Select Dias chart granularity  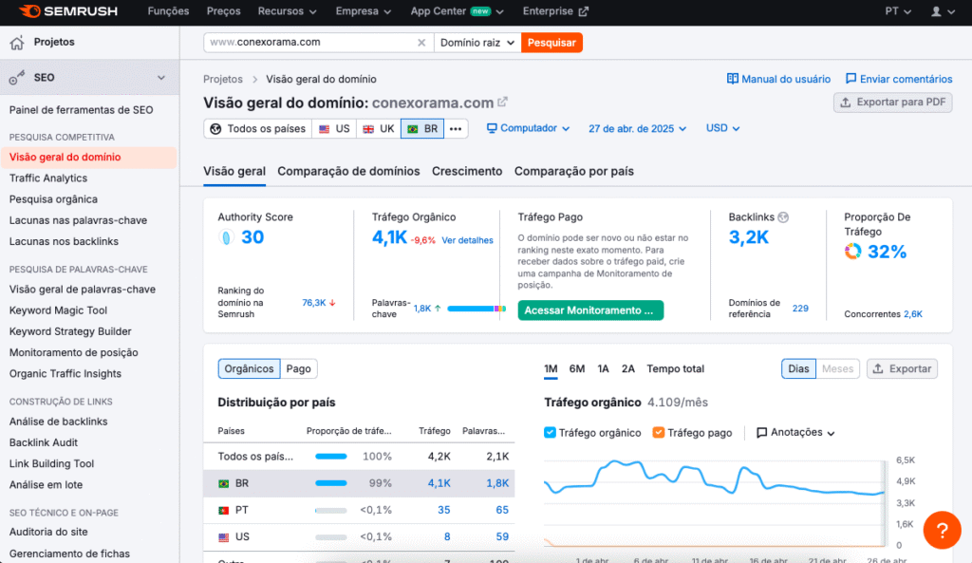pos(798,369)
